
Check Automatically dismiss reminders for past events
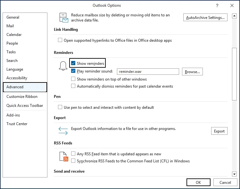[x=73, y=86]
